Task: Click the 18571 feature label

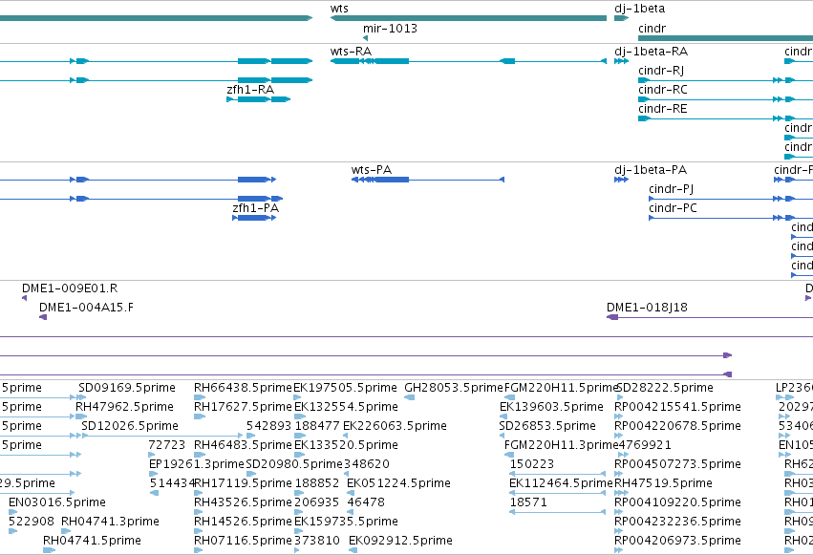Action: (527, 502)
